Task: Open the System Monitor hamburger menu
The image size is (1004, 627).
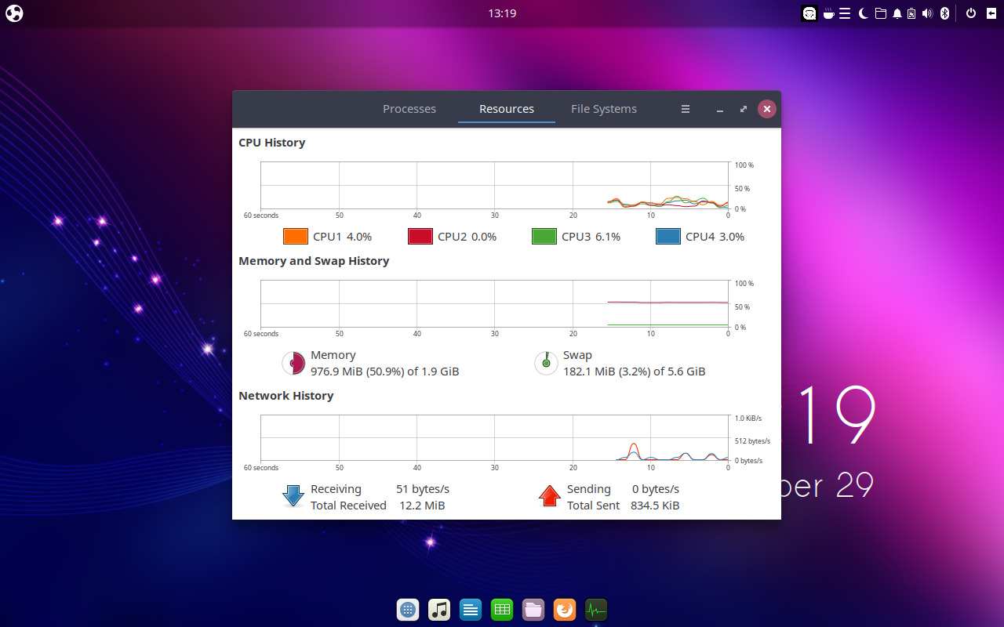Action: pyautogui.click(x=685, y=109)
